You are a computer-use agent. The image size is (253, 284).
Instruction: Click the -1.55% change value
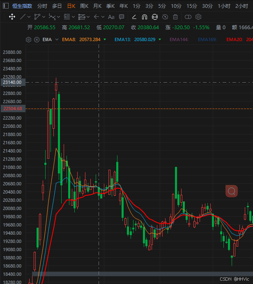click(201, 28)
